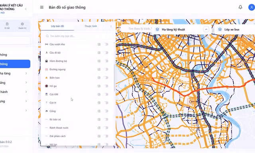The height and width of the screenshot is (153, 255).
Task: Click the Cột H post icon
Action: click(47, 103)
